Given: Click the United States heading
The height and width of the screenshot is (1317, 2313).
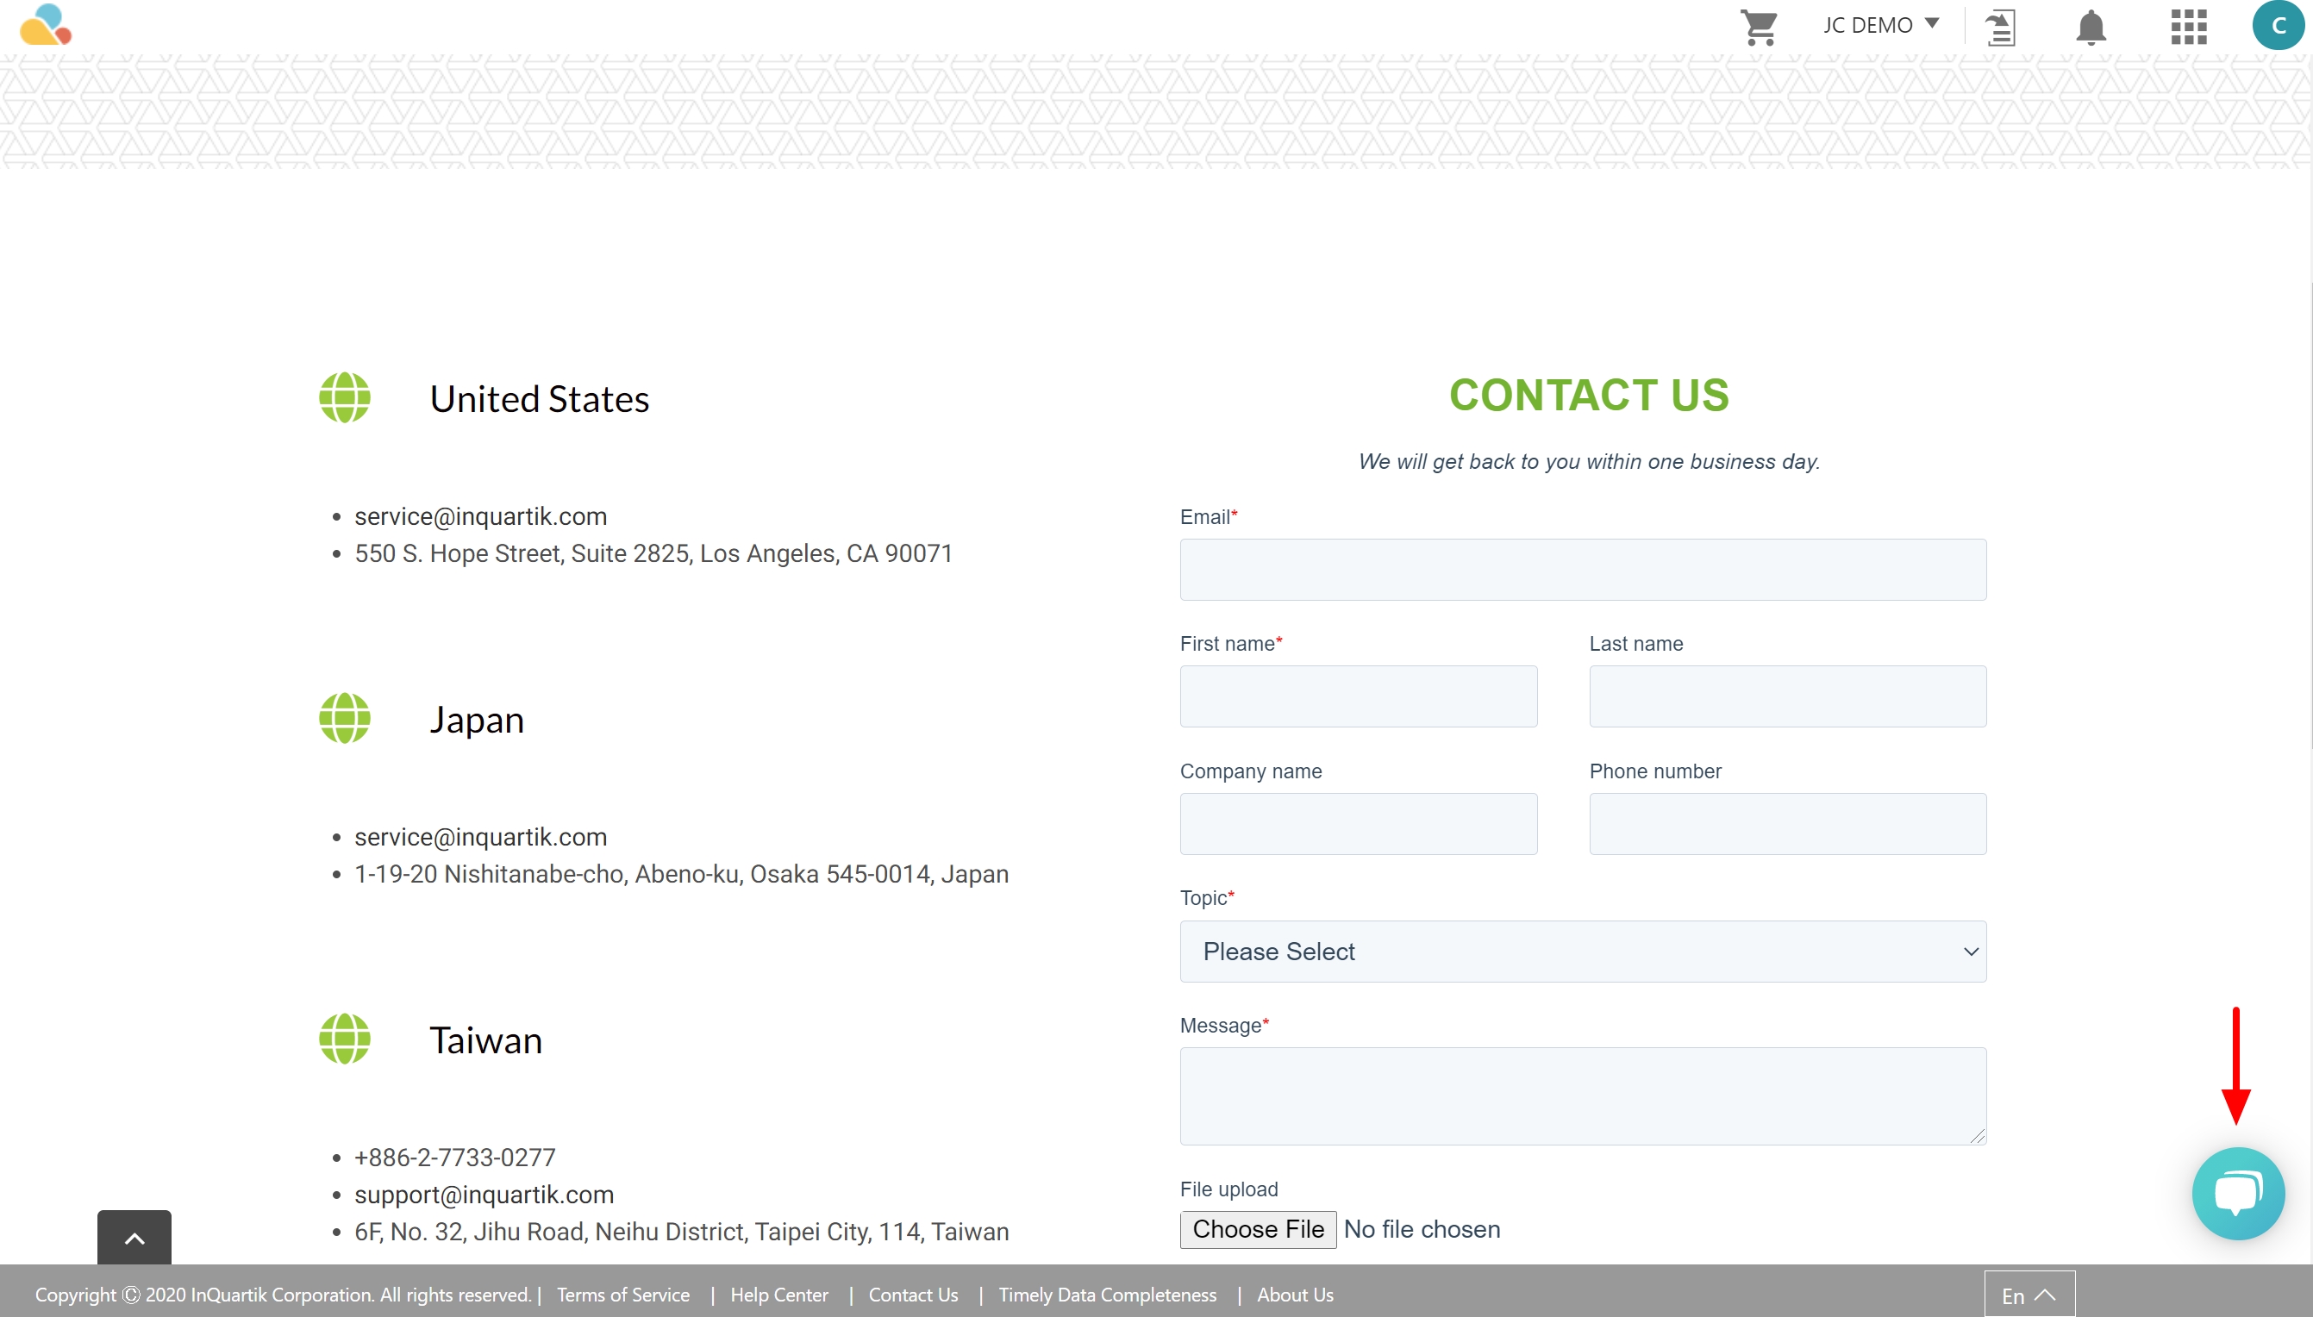Looking at the screenshot, I should pyautogui.click(x=539, y=399).
